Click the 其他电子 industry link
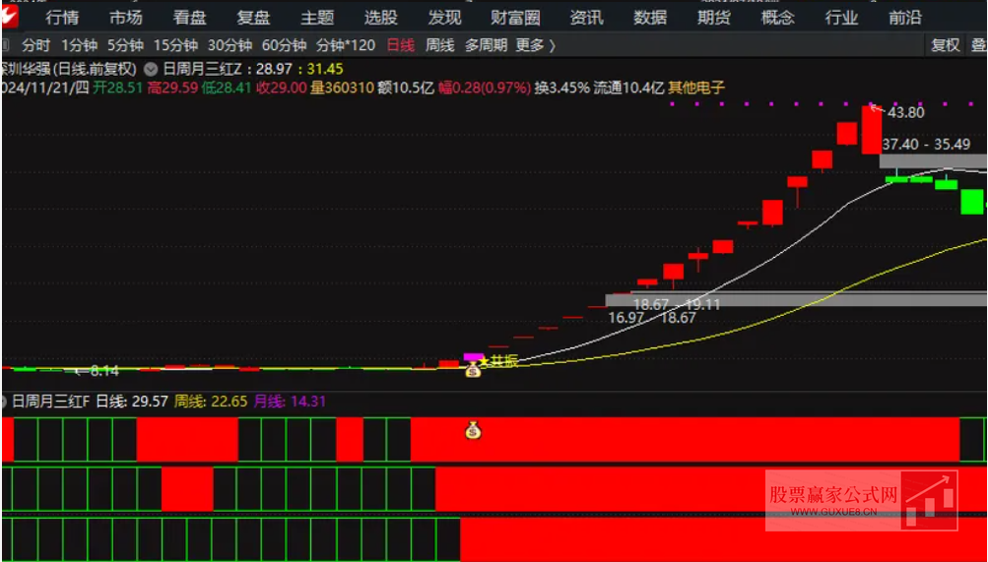 point(696,89)
